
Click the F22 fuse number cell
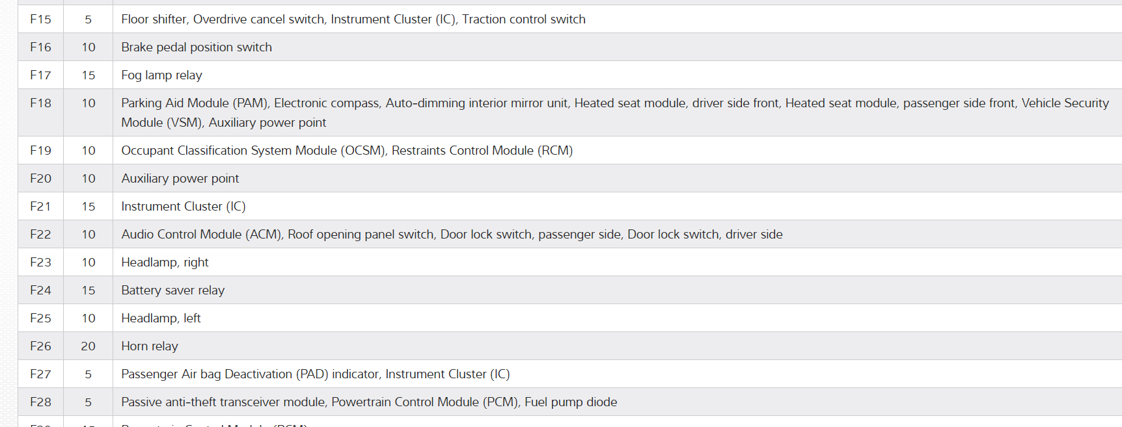pos(40,235)
